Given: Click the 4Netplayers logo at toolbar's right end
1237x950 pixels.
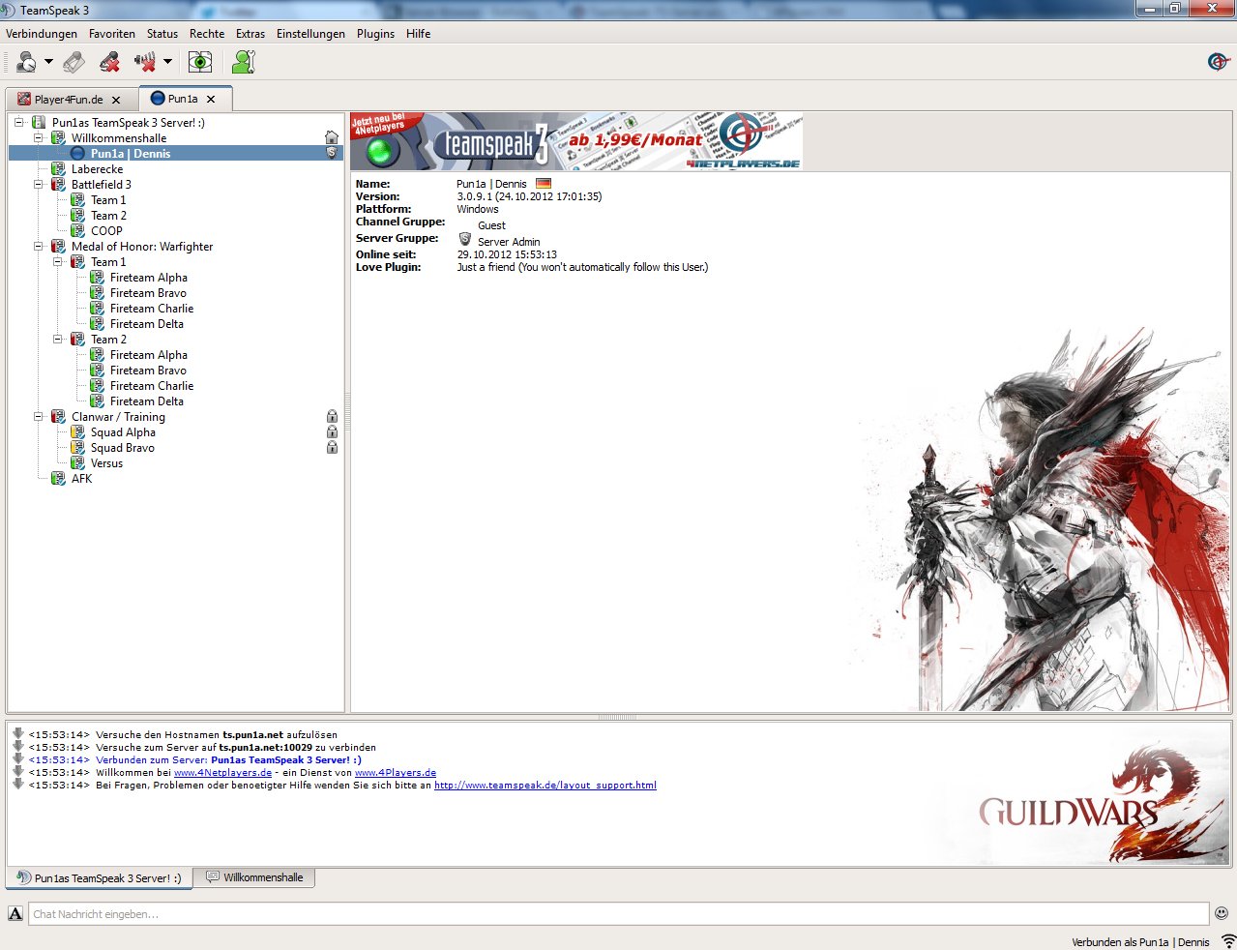Looking at the screenshot, I should coord(1218,62).
